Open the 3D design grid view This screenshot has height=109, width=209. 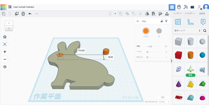coord(172,7)
